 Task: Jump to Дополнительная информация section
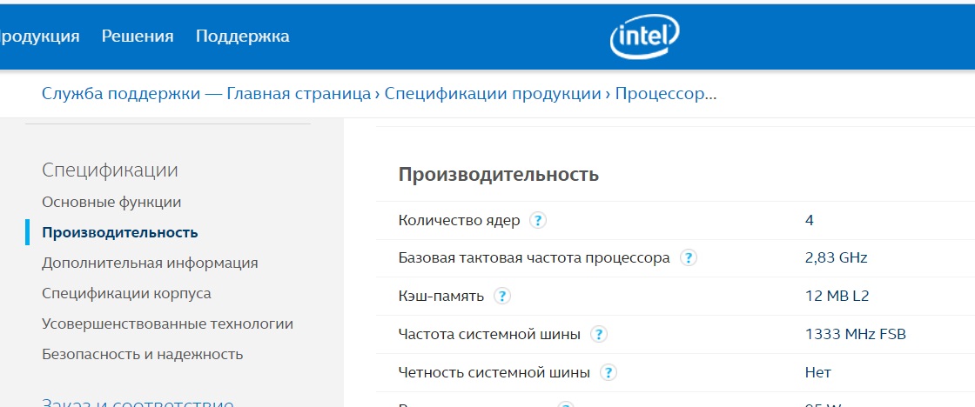pos(150,263)
